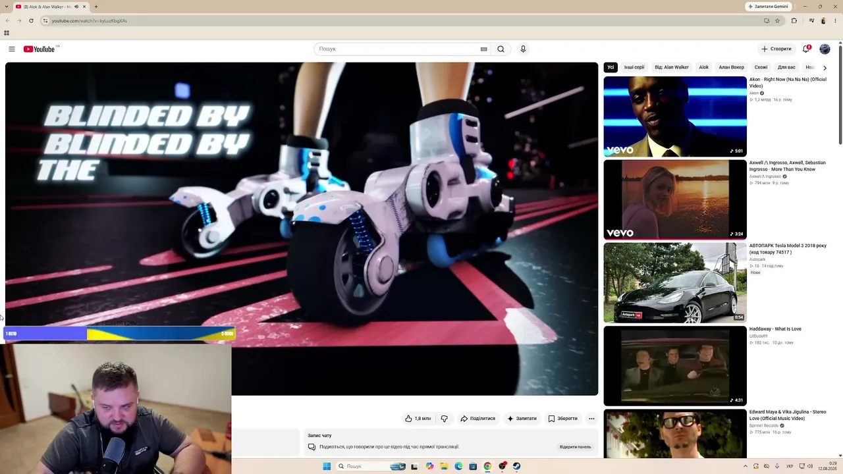Switch the 'УКР' keyboard language indicator
The height and width of the screenshot is (474, 843).
(x=790, y=466)
